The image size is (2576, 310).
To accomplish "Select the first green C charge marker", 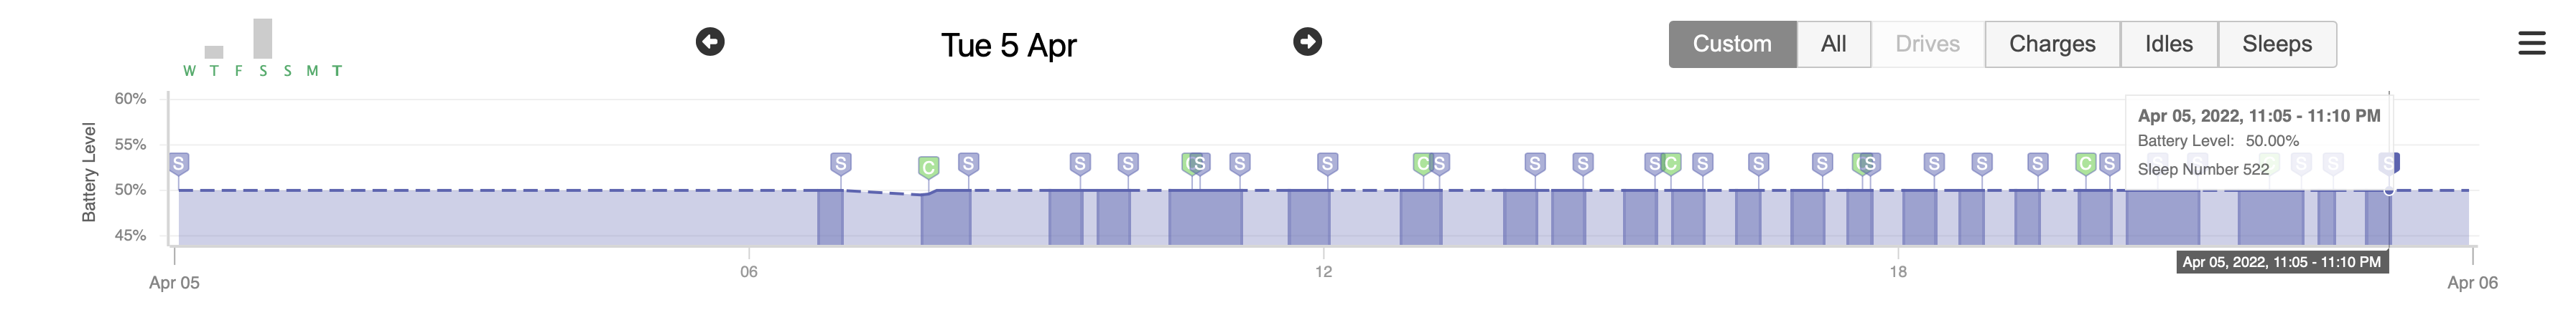I will tap(928, 168).
